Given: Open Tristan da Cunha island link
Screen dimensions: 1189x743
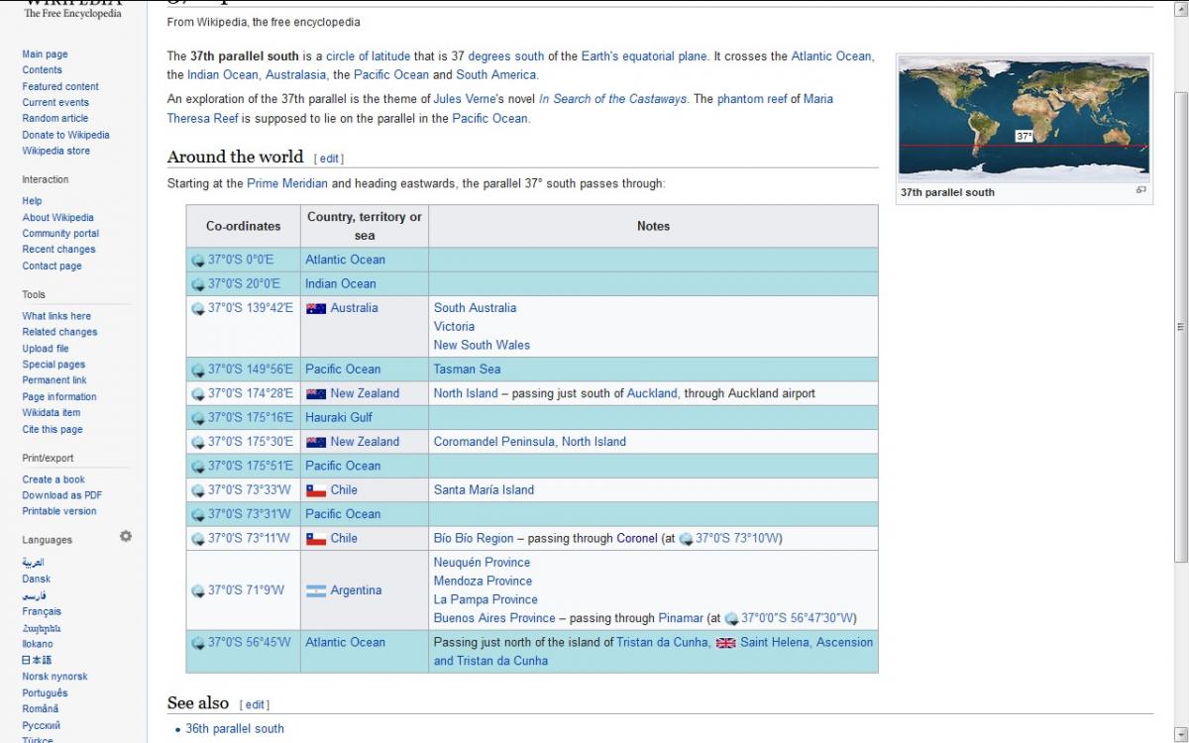Looking at the screenshot, I should click(x=663, y=643).
